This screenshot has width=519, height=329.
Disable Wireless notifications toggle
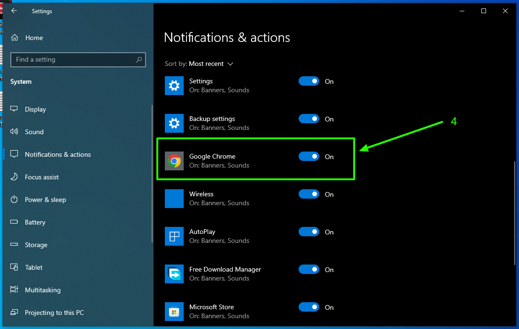[x=309, y=194]
